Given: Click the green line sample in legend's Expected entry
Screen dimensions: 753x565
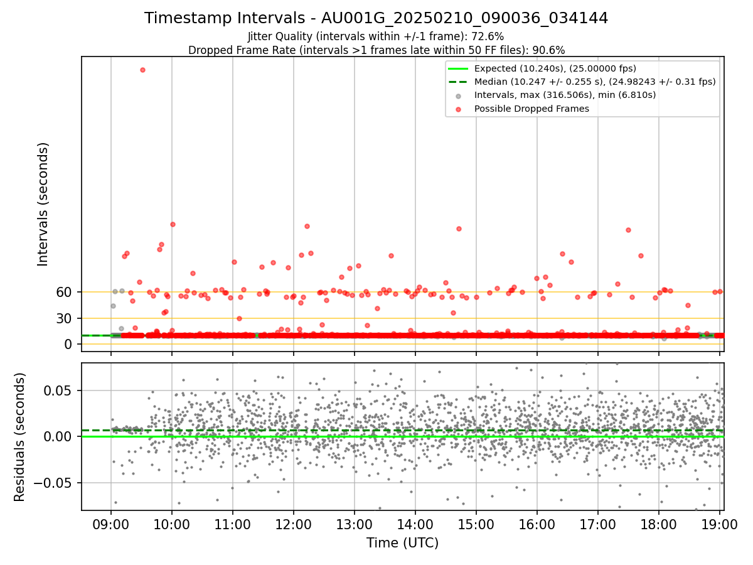Looking at the screenshot, I should point(458,68).
